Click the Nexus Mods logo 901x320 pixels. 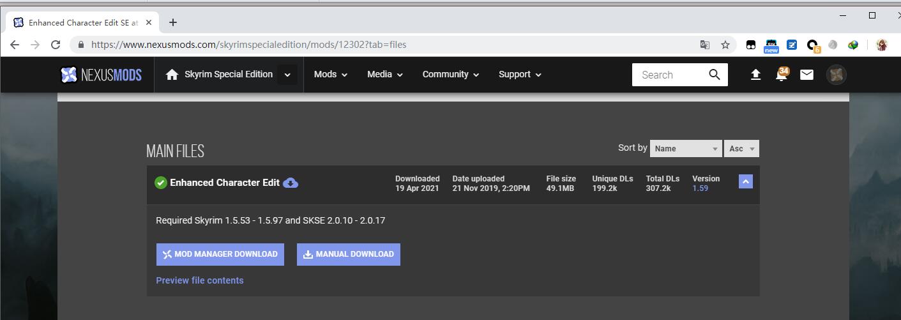pos(101,75)
